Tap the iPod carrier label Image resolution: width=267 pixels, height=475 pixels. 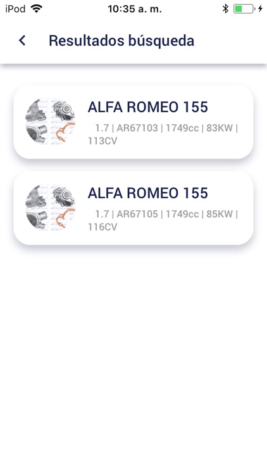coord(15,9)
